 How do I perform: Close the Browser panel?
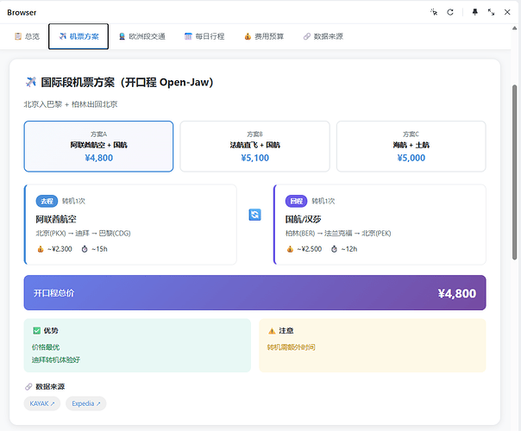point(507,12)
